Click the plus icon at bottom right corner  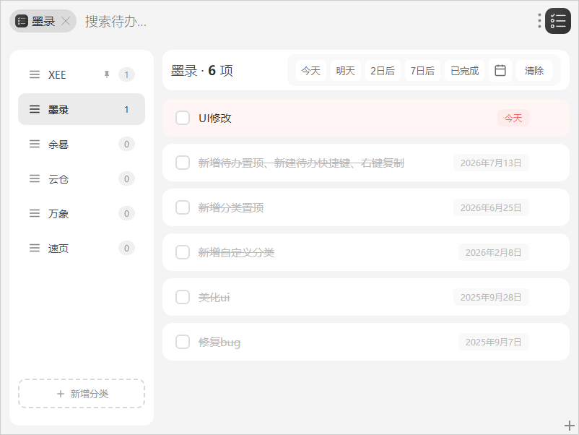point(570,426)
